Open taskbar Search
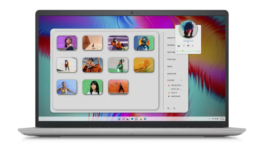264x148 pixels. coord(123,119)
